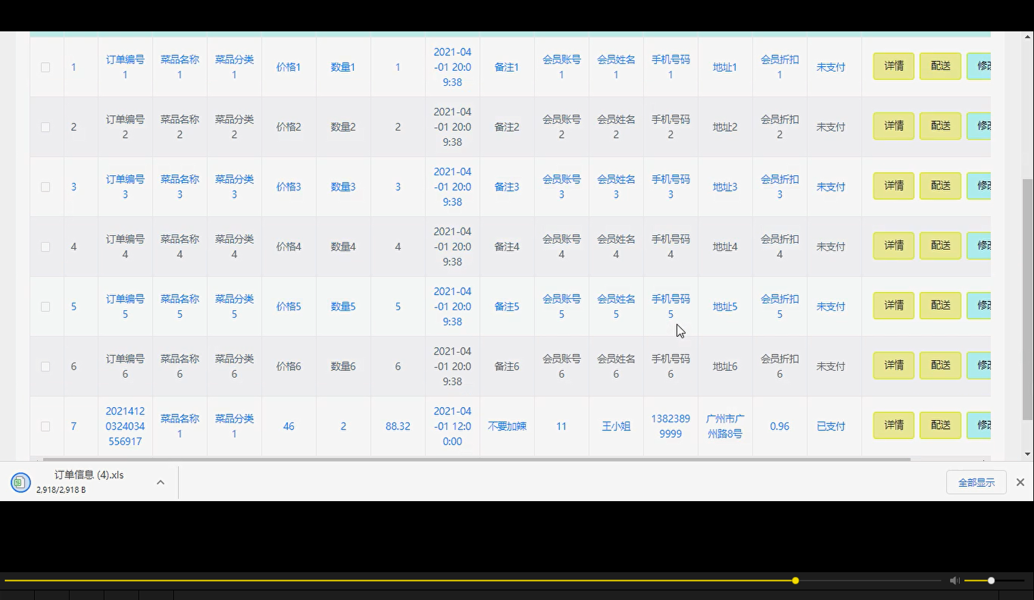Check the checkbox for order row 1

click(46, 67)
